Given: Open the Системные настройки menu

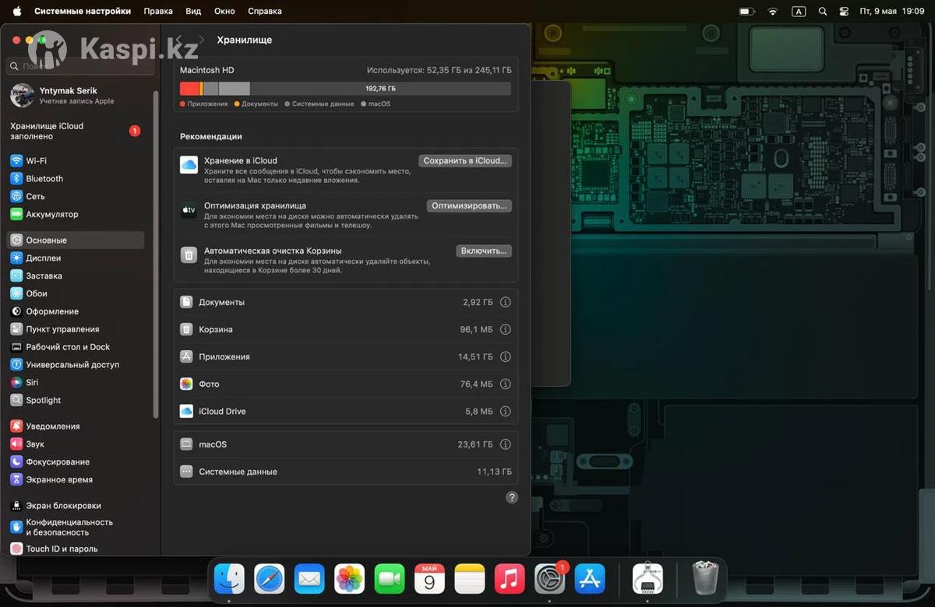Looking at the screenshot, I should pos(83,12).
